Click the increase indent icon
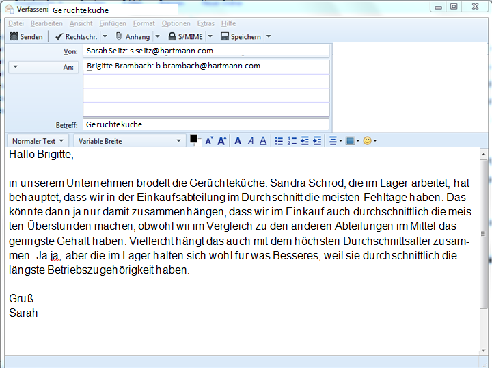Image resolution: width=492 pixels, height=368 pixels. [317, 141]
